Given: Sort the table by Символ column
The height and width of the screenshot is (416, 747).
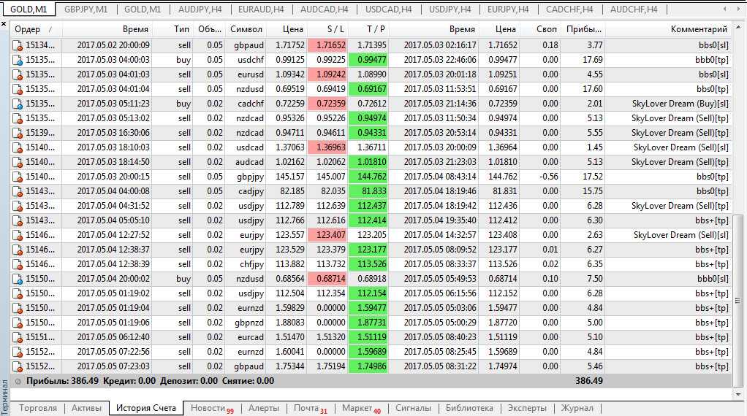Looking at the screenshot, I should click(246, 29).
